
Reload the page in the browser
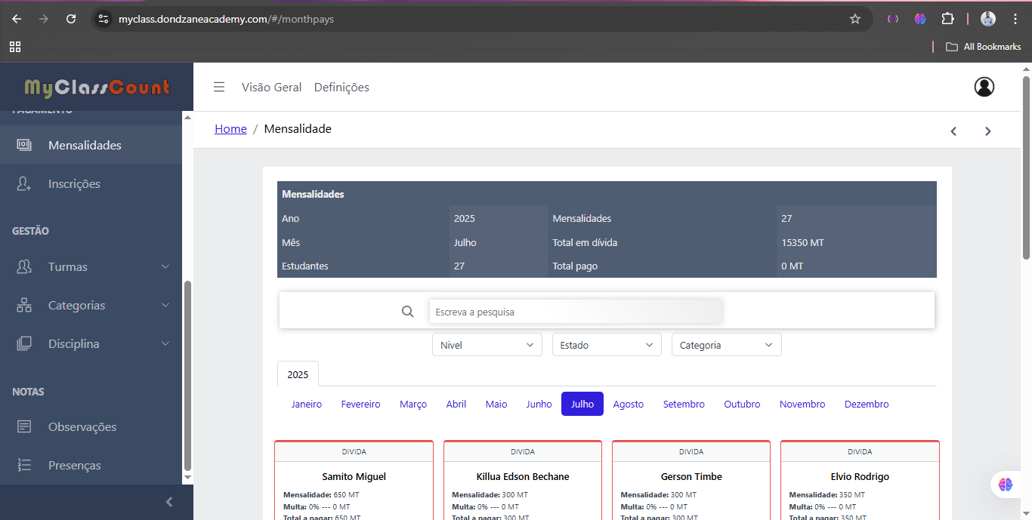[71, 19]
